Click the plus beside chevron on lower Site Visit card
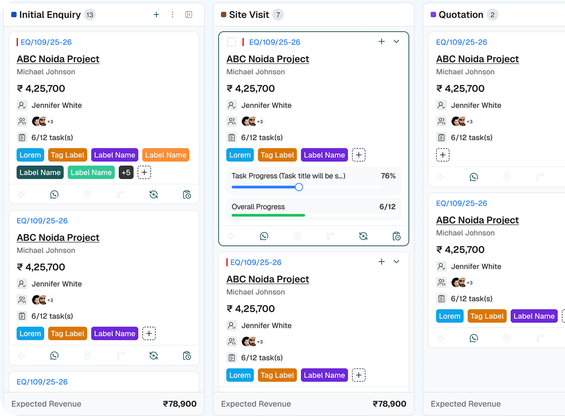 click(x=381, y=262)
